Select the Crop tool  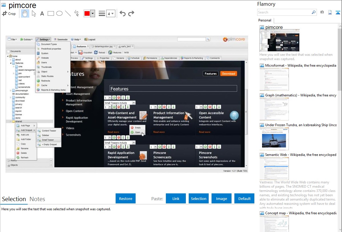[9, 13]
